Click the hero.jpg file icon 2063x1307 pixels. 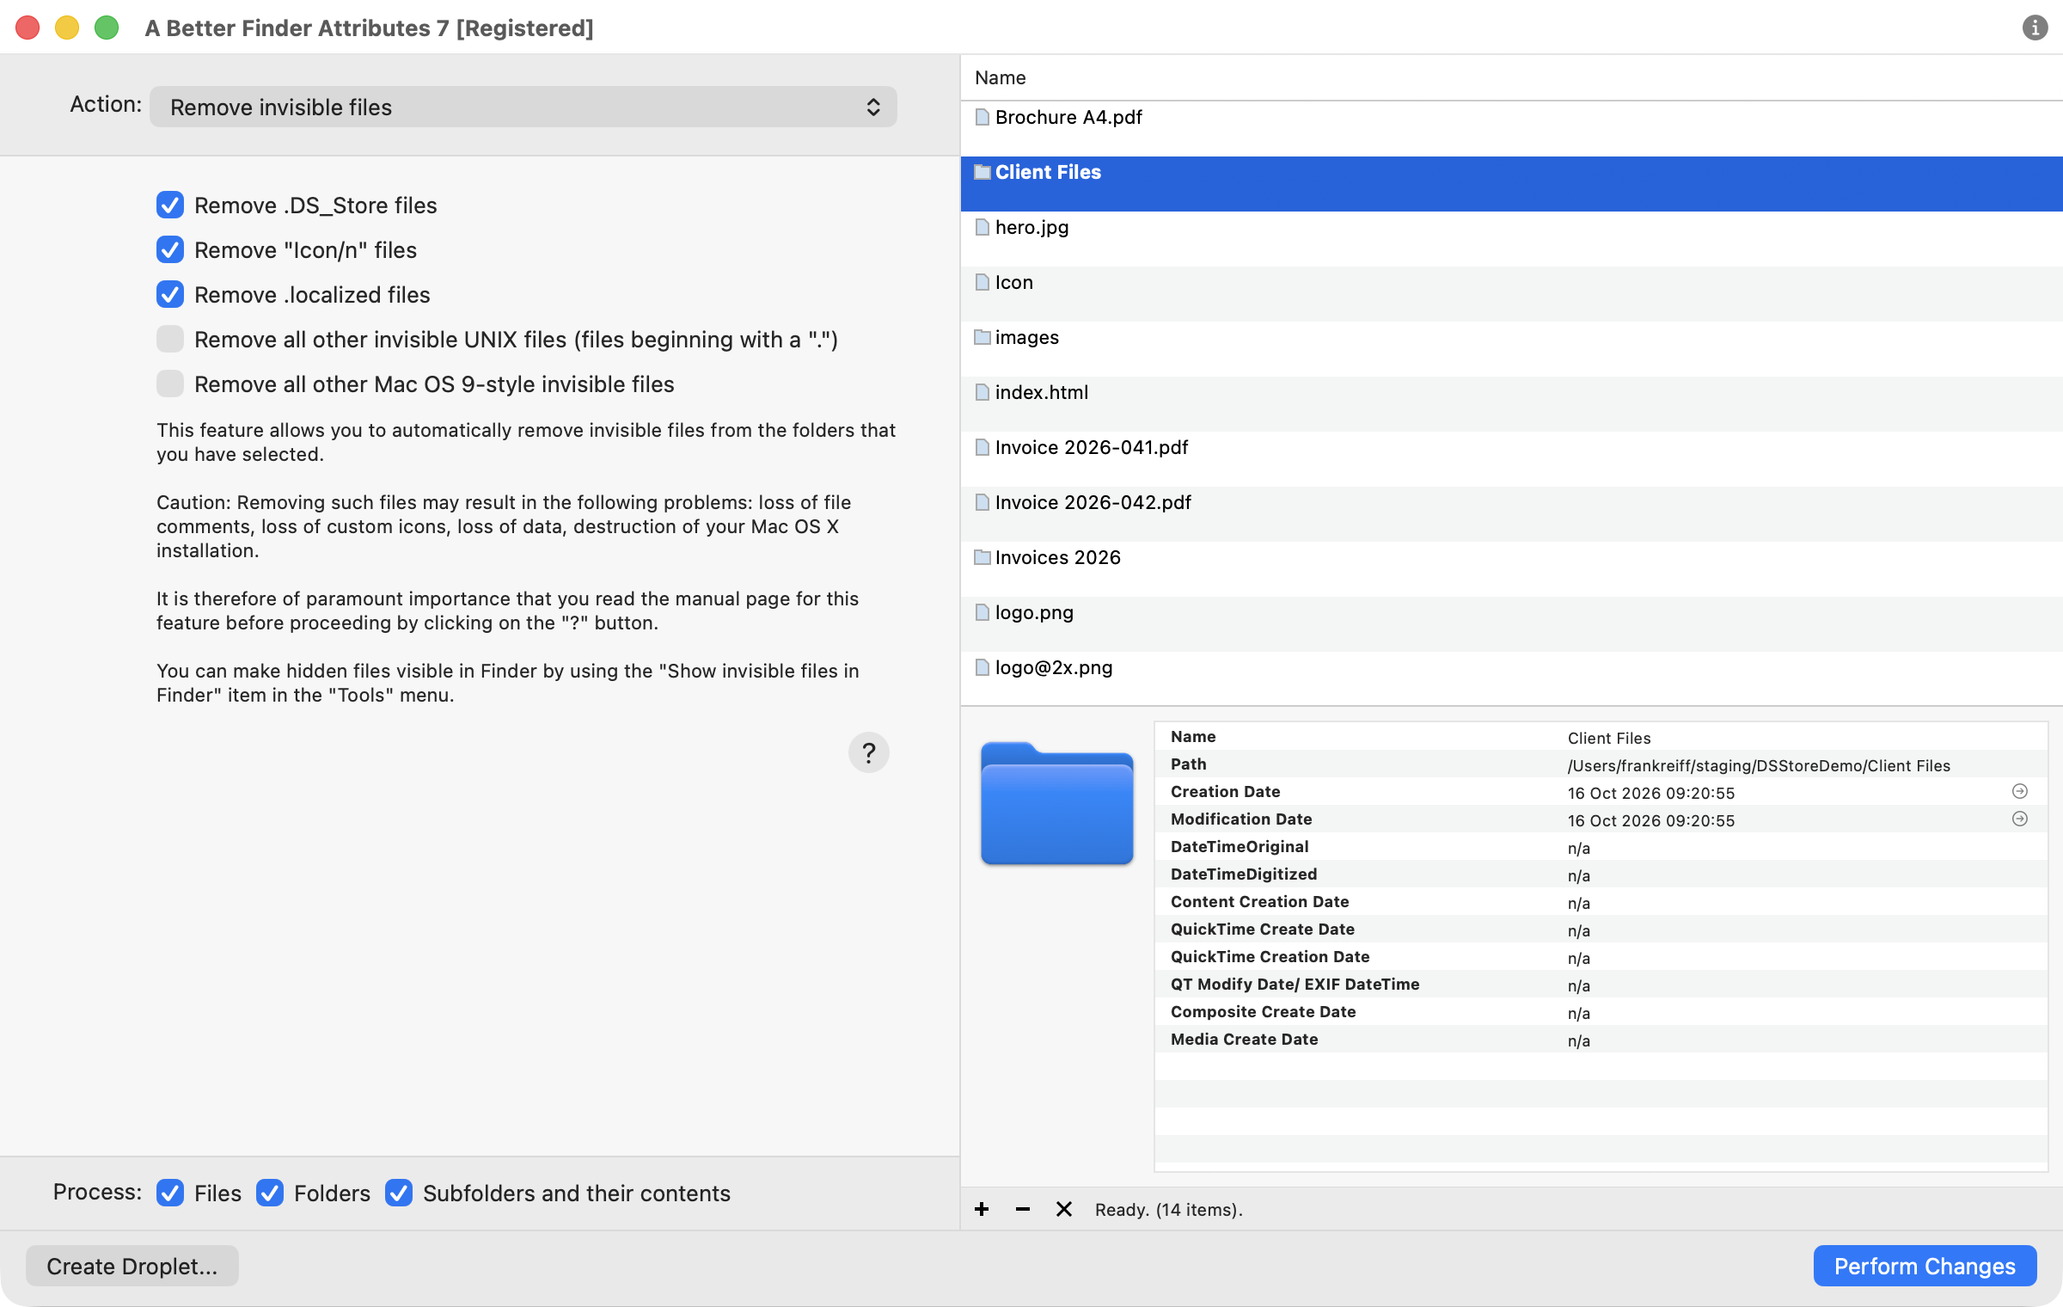(983, 227)
